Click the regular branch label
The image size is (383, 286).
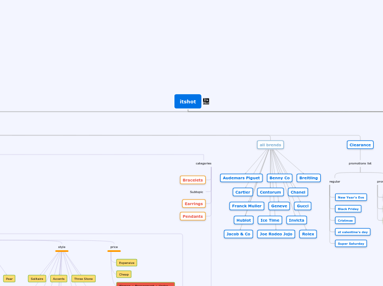pyautogui.click(x=335, y=182)
